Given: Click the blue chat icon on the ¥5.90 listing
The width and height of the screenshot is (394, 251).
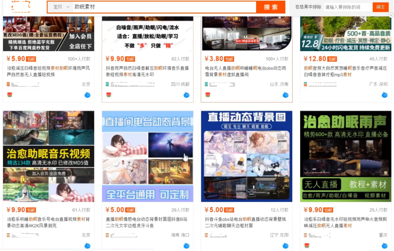Looking at the screenshot, I should [87, 95].
